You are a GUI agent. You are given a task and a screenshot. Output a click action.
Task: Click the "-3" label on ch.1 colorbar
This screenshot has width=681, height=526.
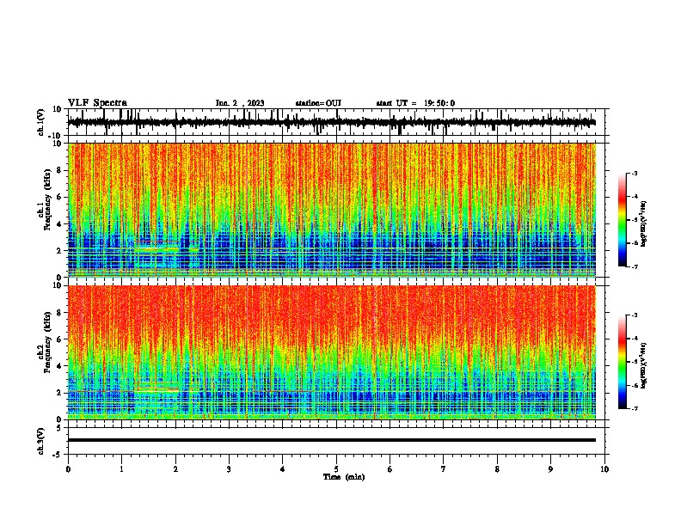coord(635,173)
